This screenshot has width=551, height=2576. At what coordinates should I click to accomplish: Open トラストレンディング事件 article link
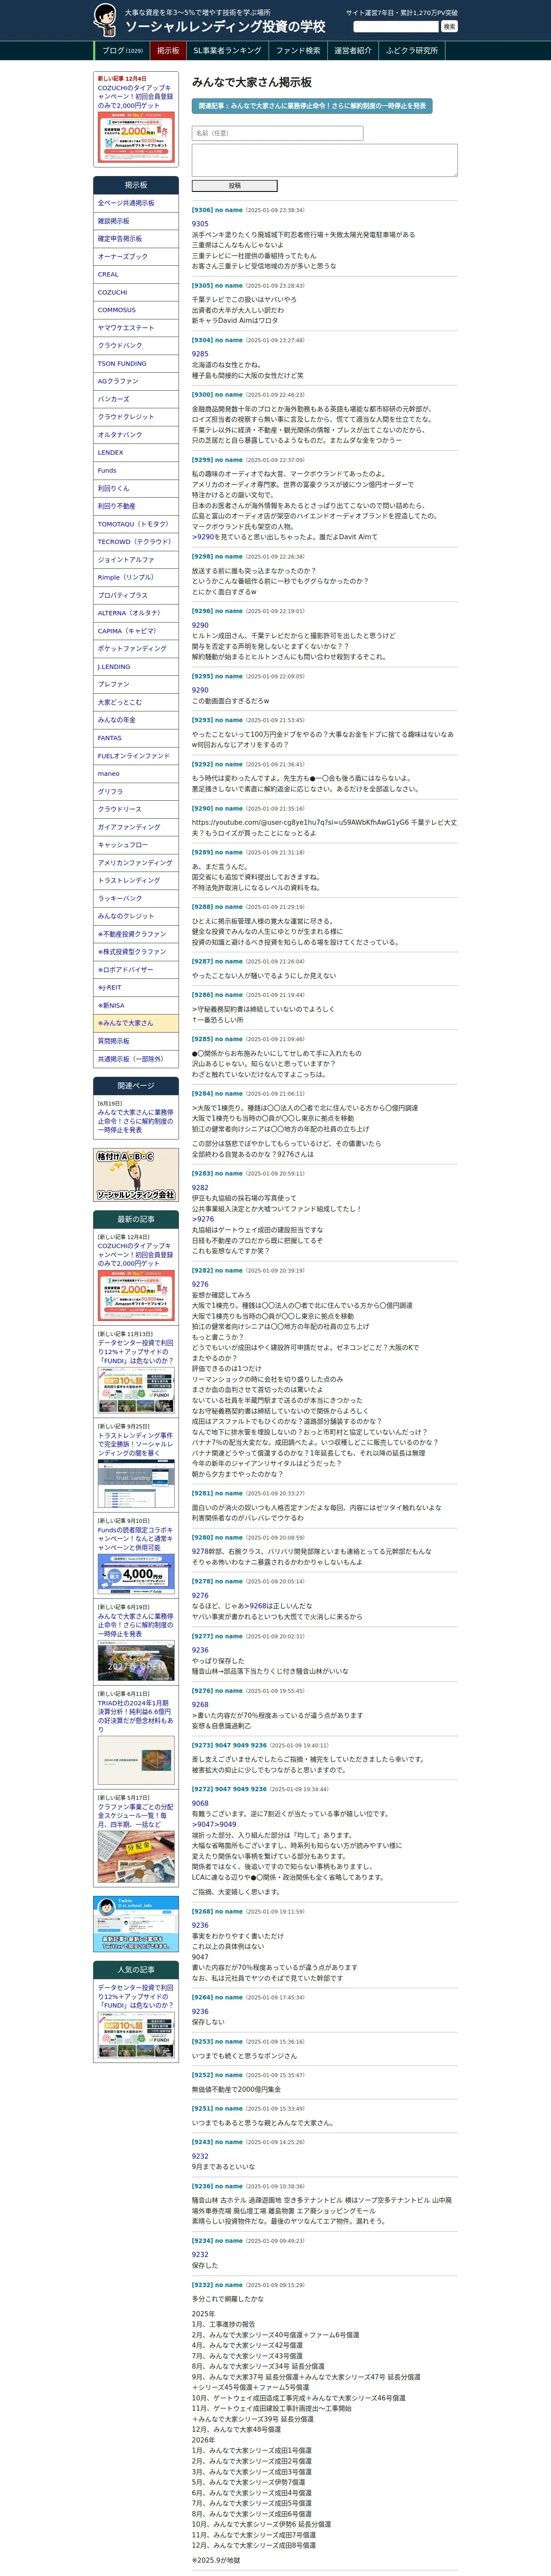[x=135, y=1444]
